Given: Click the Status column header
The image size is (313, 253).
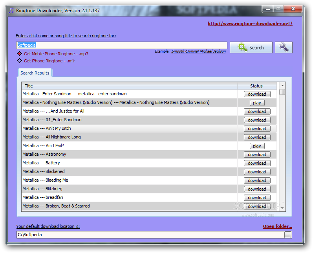Looking at the screenshot, I should (x=257, y=86).
